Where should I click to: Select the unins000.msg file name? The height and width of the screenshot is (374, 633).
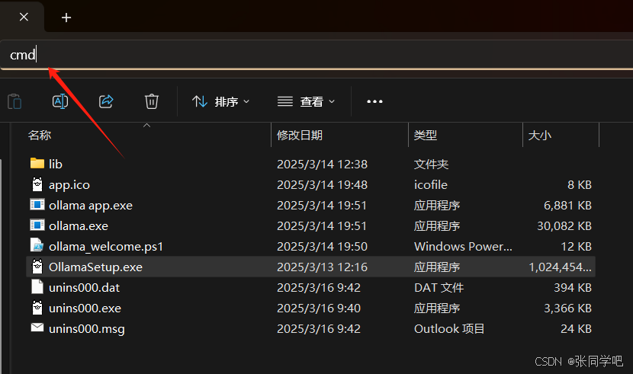[87, 329]
